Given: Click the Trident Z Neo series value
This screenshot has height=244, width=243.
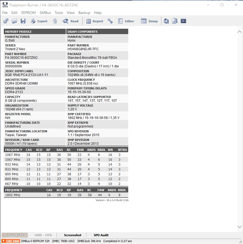Looking at the screenshot, I should tap(15, 49).
